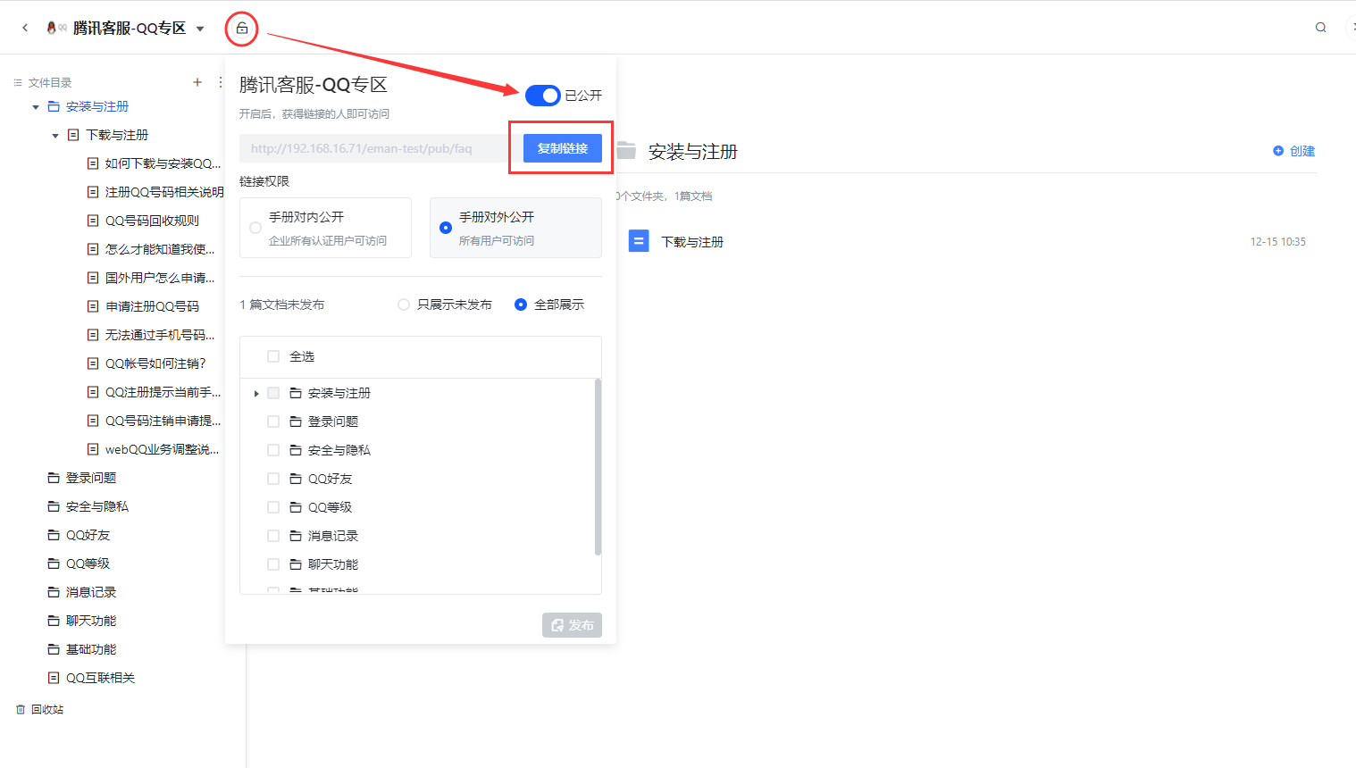The width and height of the screenshot is (1356, 768).
Task: Collapse the 安装与注册 folder in sidebar
Action: pos(35,105)
